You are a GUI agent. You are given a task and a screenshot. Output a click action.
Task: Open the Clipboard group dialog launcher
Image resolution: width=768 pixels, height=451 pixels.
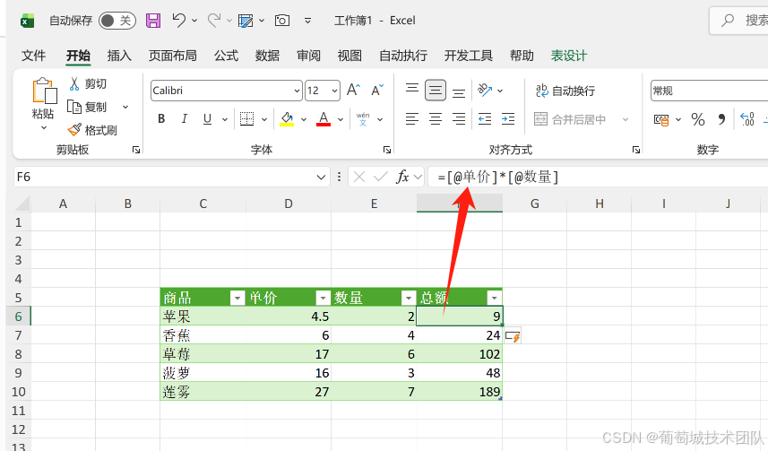pos(136,150)
